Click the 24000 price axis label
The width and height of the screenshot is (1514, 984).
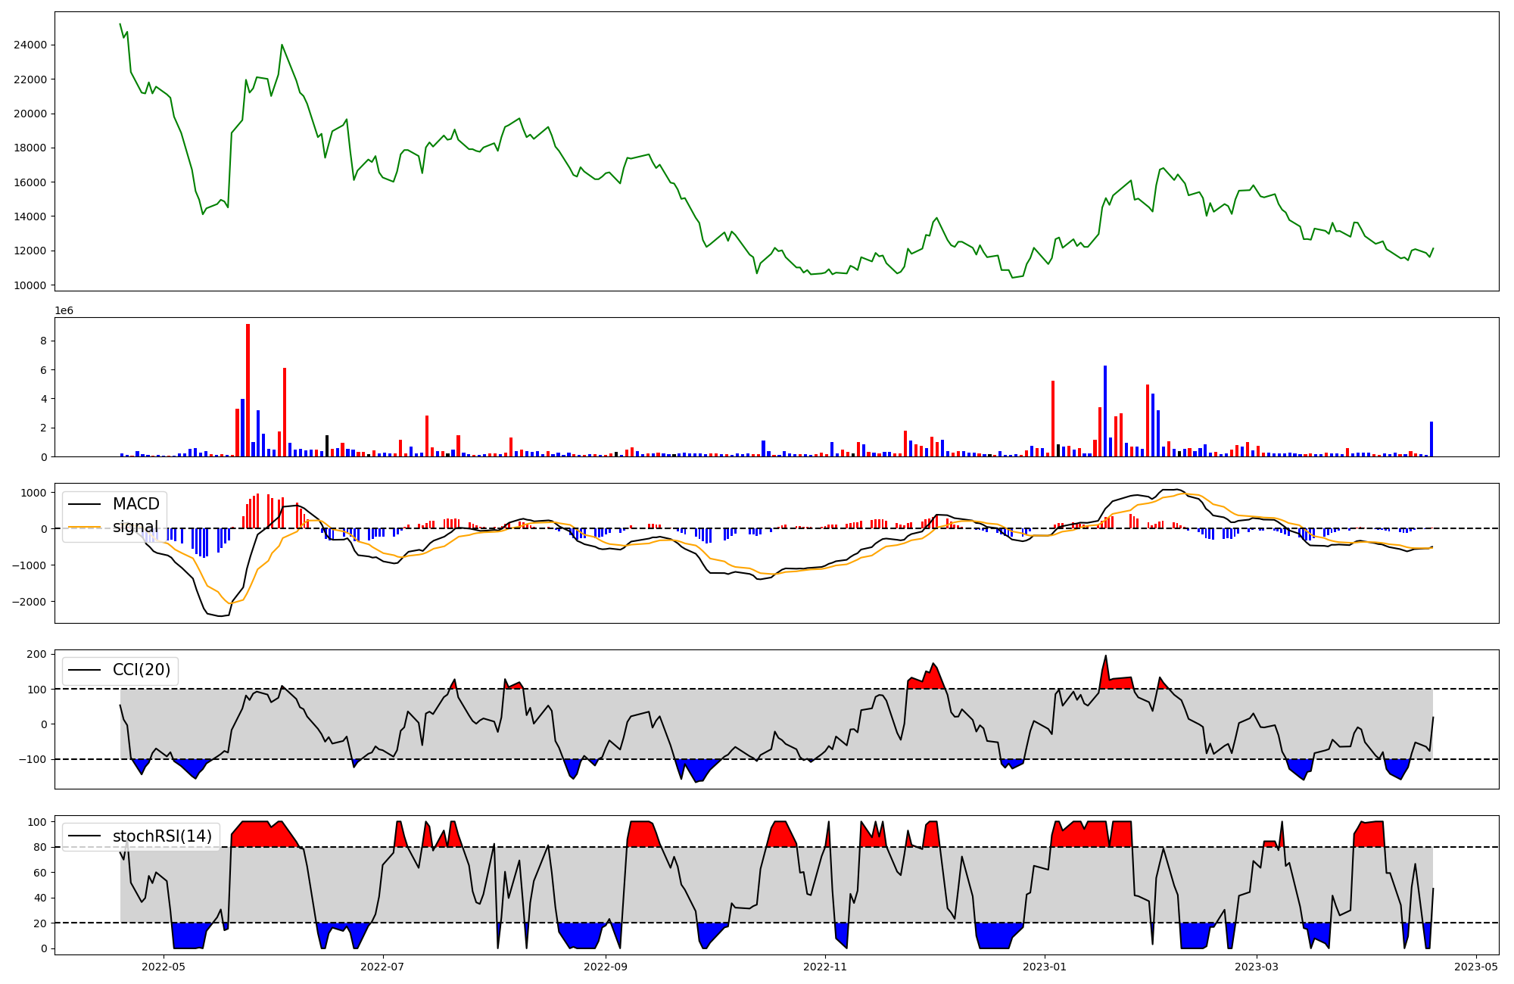tap(30, 45)
